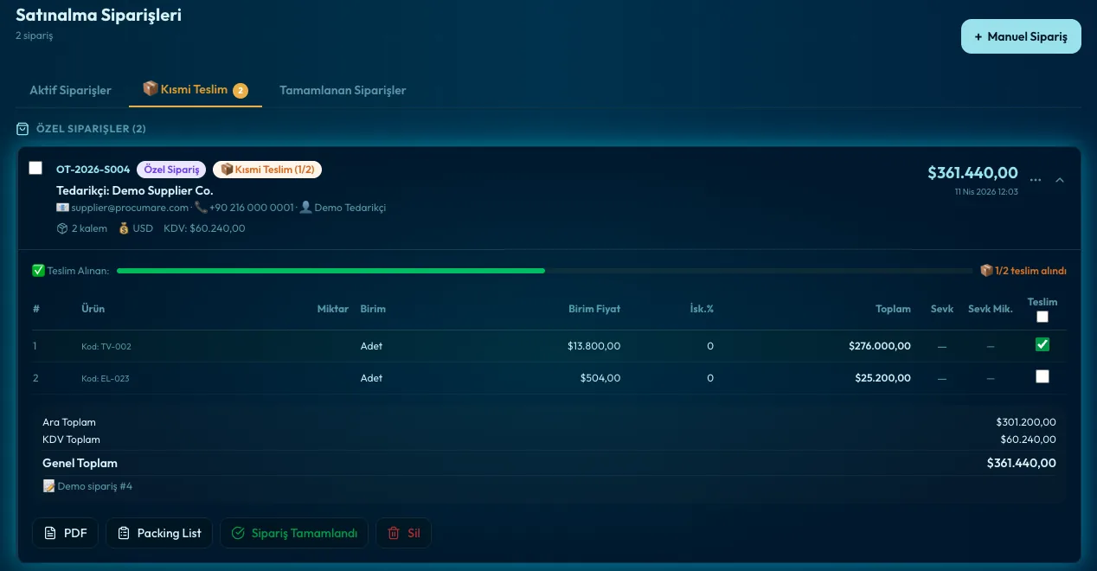Image resolution: width=1097 pixels, height=571 pixels.
Task: Click the trash icon on Sil
Action: point(394,533)
